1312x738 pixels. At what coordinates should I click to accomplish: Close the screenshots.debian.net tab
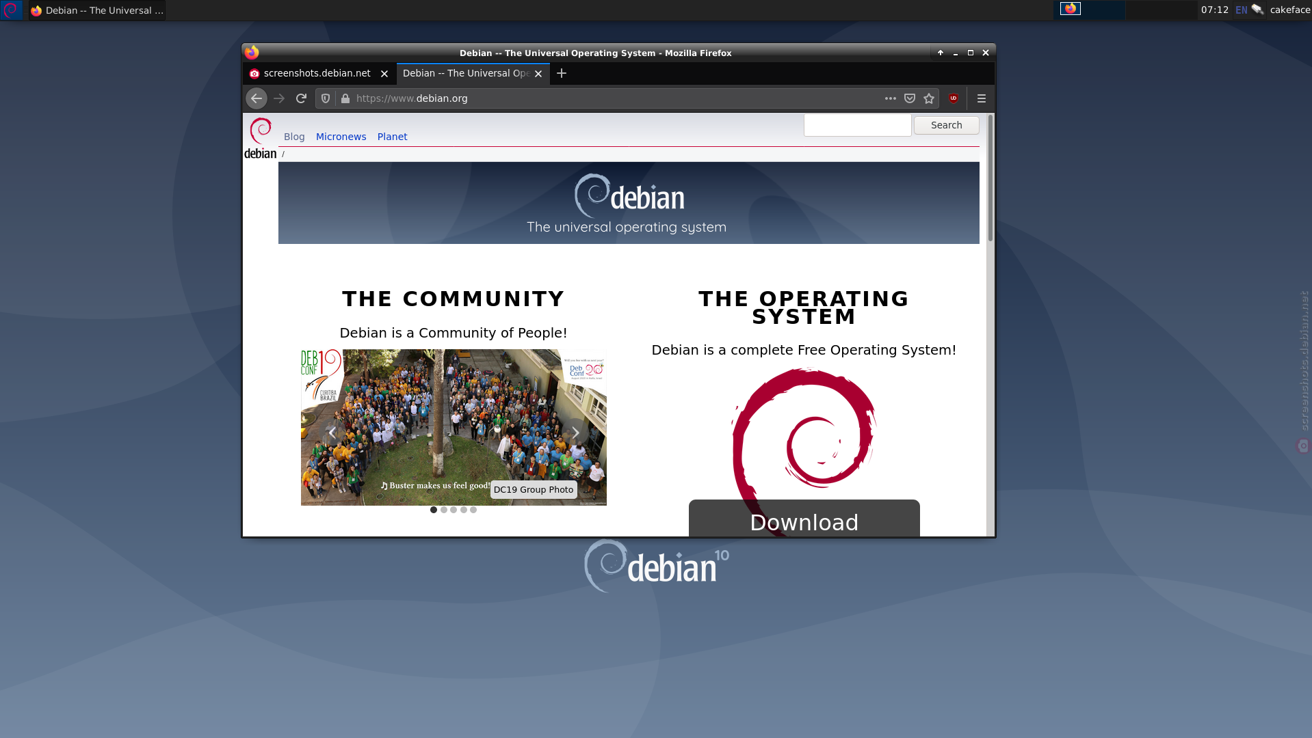click(x=384, y=74)
